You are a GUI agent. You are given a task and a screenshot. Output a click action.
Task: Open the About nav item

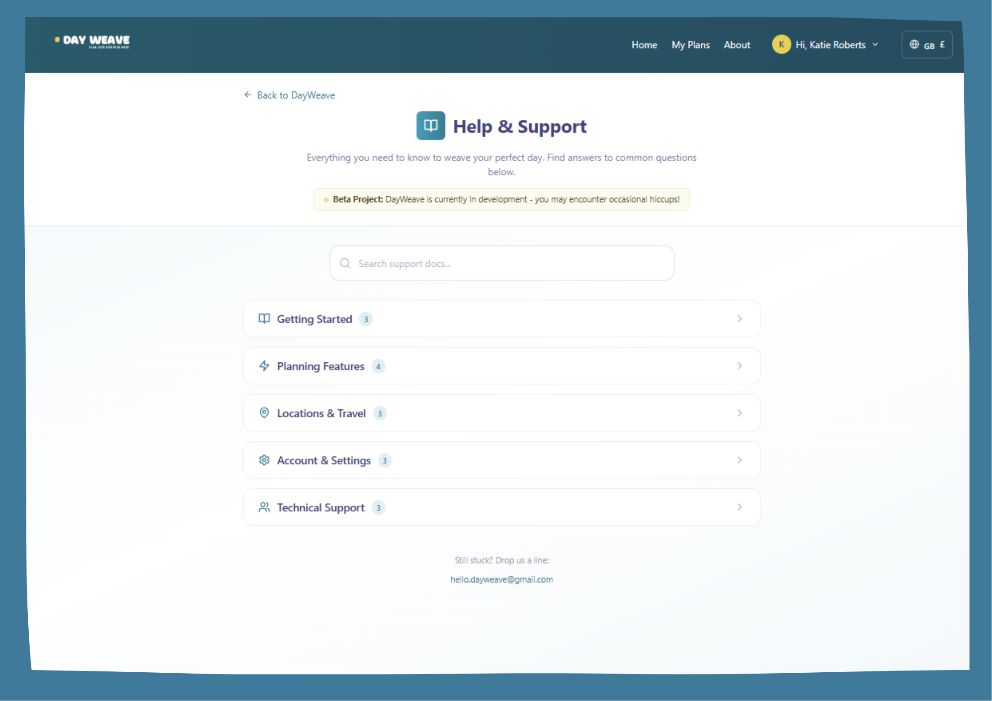tap(737, 45)
